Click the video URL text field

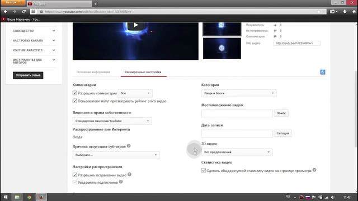297,43
